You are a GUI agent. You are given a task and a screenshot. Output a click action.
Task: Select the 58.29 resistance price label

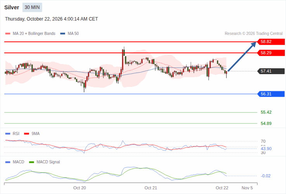[x=271, y=53]
